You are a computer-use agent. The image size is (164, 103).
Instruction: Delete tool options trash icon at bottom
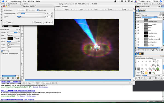point(13,78)
